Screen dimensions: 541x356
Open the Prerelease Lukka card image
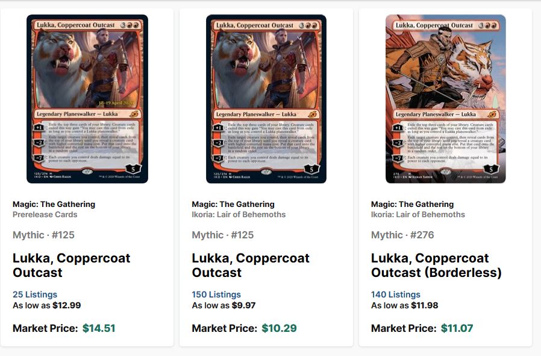[x=87, y=99]
